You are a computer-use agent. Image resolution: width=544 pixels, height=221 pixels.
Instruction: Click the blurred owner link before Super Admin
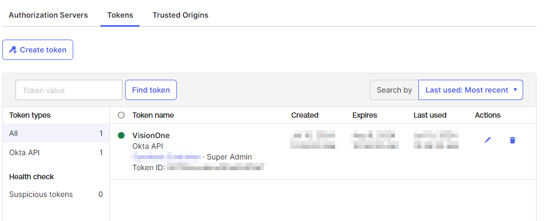[x=167, y=157]
